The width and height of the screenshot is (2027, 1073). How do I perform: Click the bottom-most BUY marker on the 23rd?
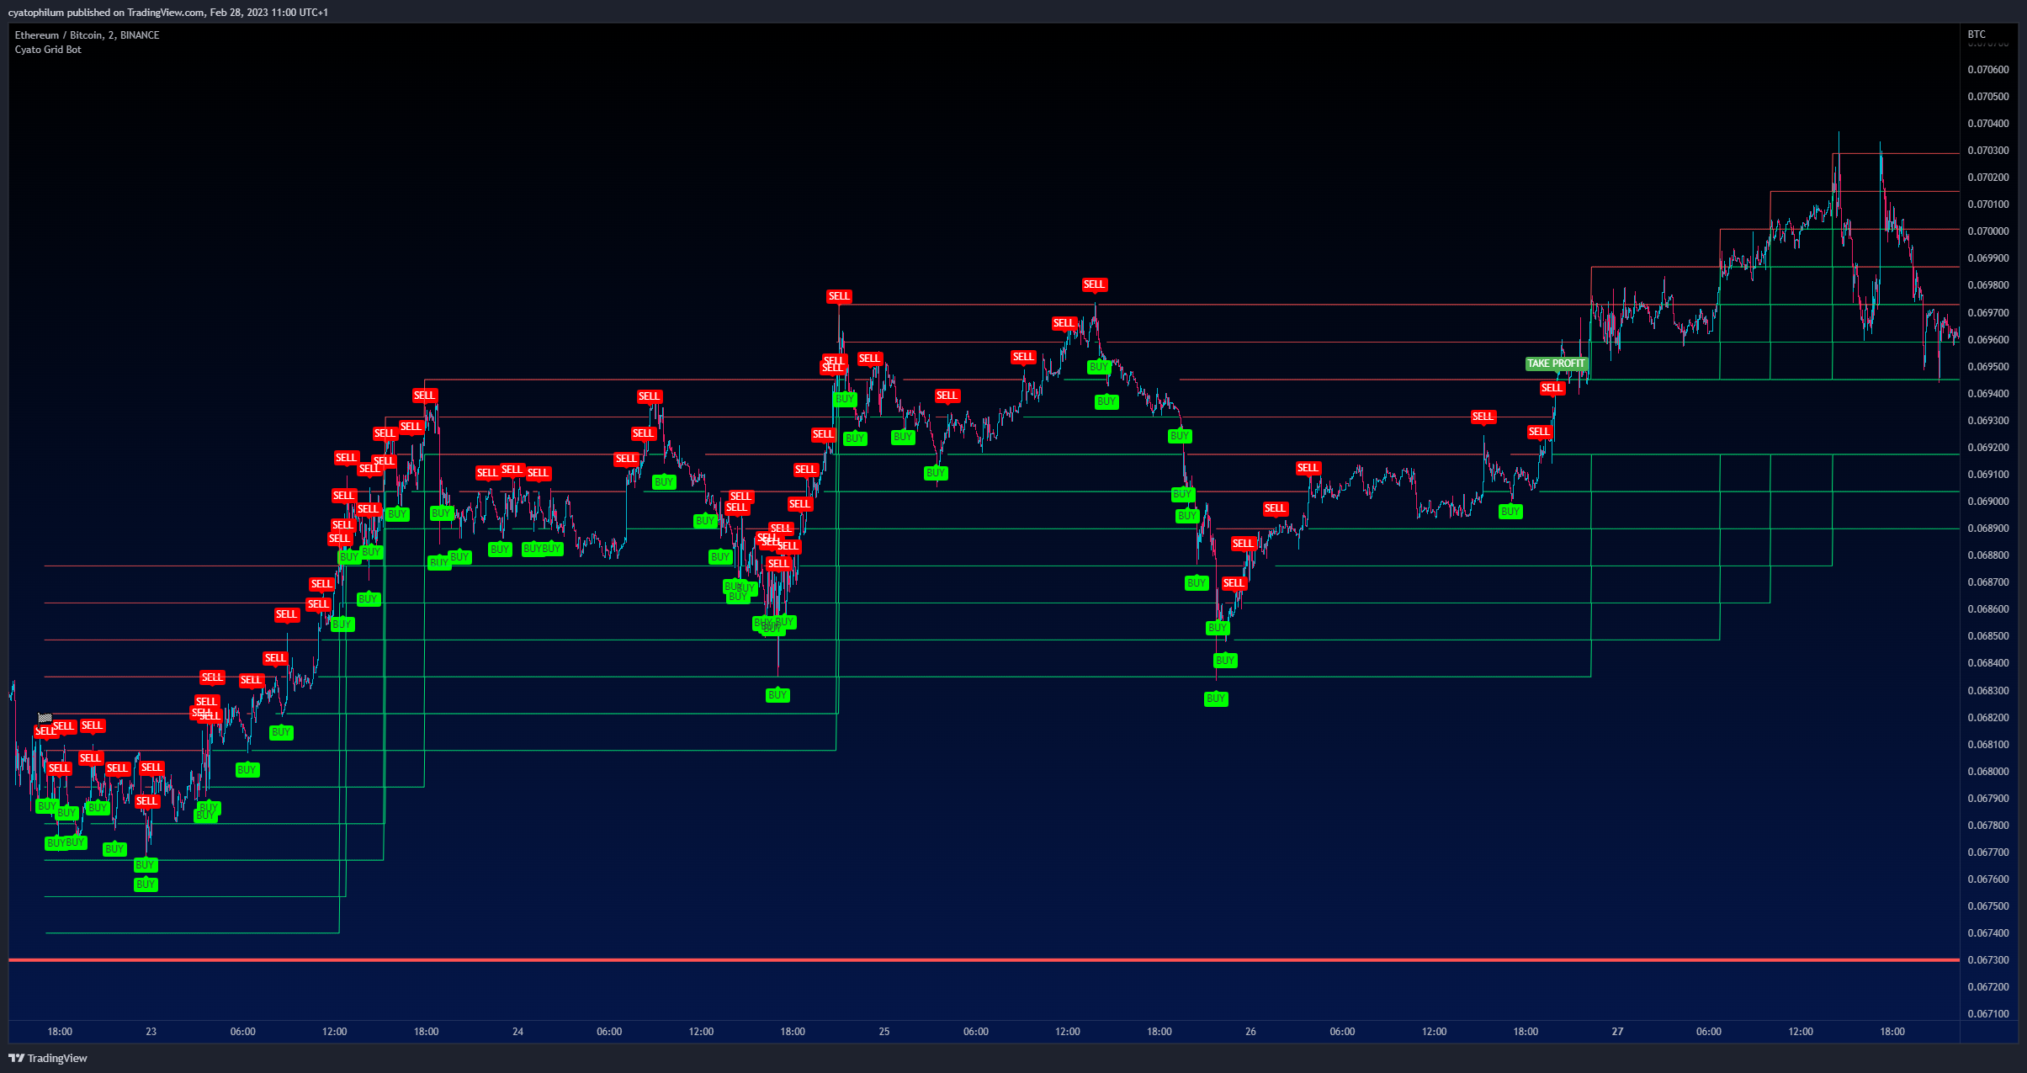(146, 884)
